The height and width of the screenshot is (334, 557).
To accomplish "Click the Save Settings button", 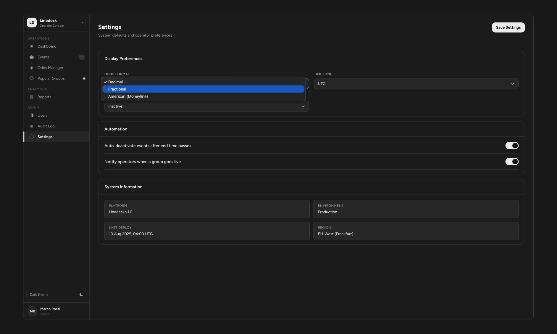I will [x=508, y=27].
